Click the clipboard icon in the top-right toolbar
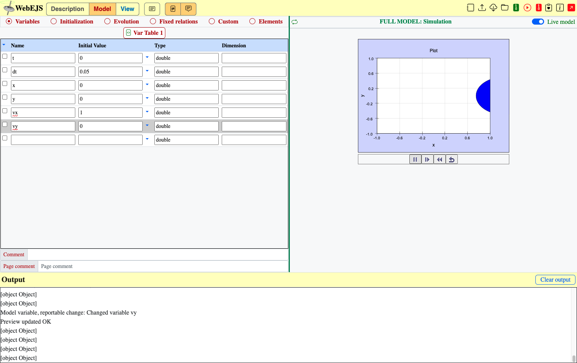577x363 pixels. pyautogui.click(x=549, y=8)
